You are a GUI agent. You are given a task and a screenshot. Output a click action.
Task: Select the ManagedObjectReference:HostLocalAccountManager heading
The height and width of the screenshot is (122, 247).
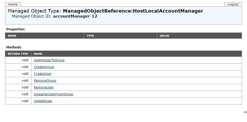133,11
